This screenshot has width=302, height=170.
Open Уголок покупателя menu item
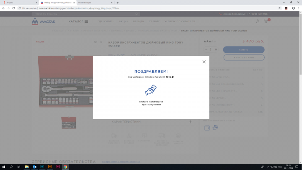pos(180,21)
